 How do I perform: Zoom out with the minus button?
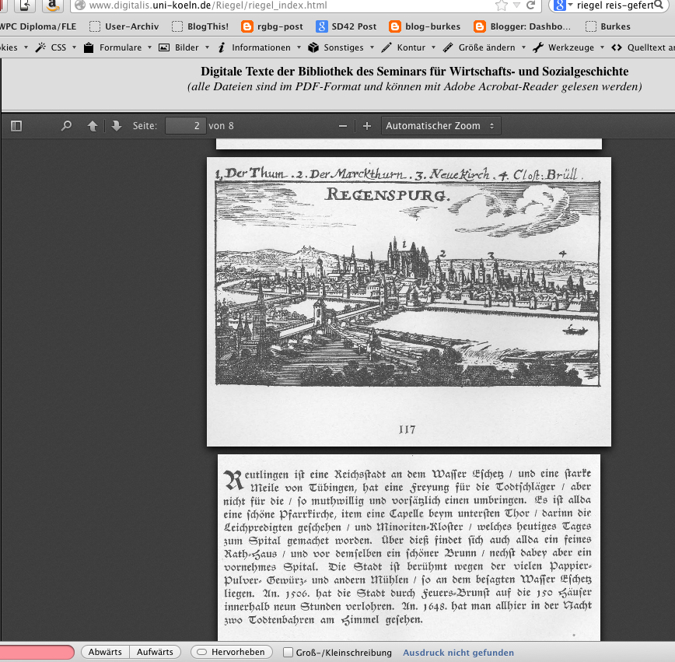(343, 126)
